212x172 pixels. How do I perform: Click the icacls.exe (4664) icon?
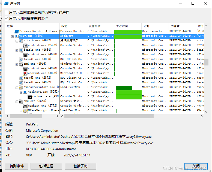(21, 50)
